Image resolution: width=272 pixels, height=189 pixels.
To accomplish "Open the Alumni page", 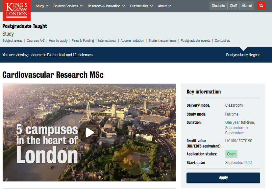I will tap(247, 6).
